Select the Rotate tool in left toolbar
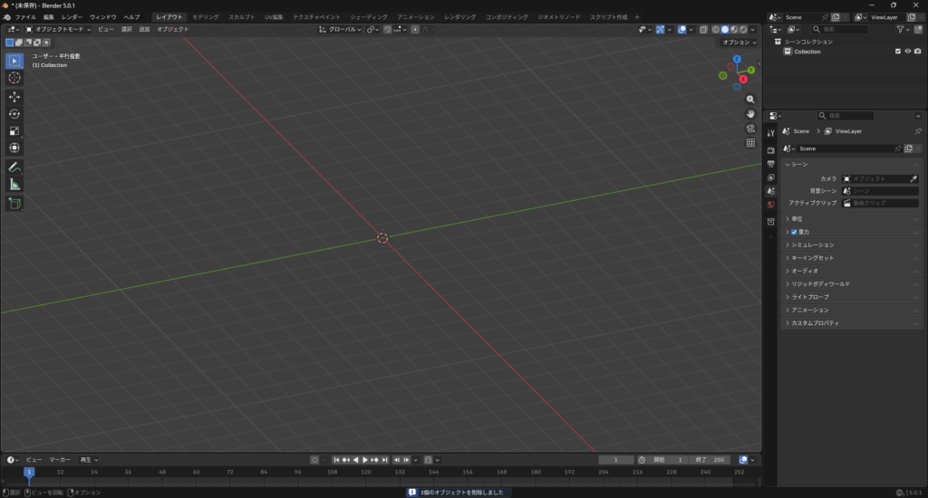The height and width of the screenshot is (498, 928). pyautogui.click(x=14, y=113)
